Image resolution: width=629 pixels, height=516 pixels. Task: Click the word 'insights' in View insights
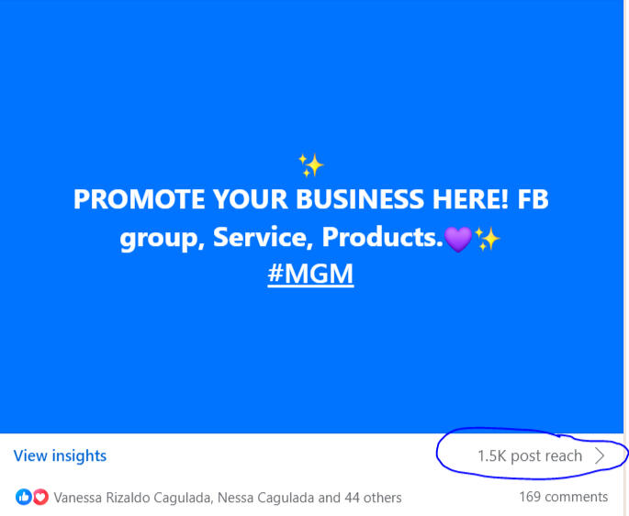pyautogui.click(x=79, y=455)
